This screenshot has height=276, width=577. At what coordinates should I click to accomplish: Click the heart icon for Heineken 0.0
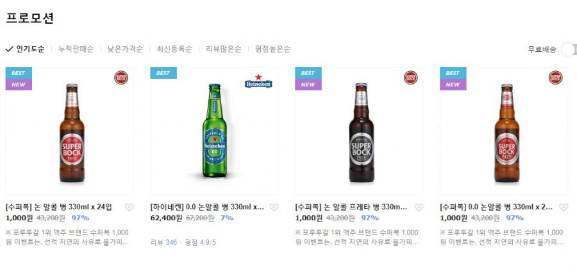pyautogui.click(x=274, y=207)
